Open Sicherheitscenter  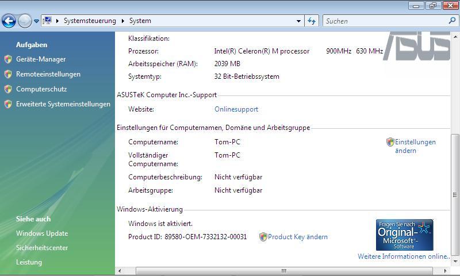pos(42,248)
